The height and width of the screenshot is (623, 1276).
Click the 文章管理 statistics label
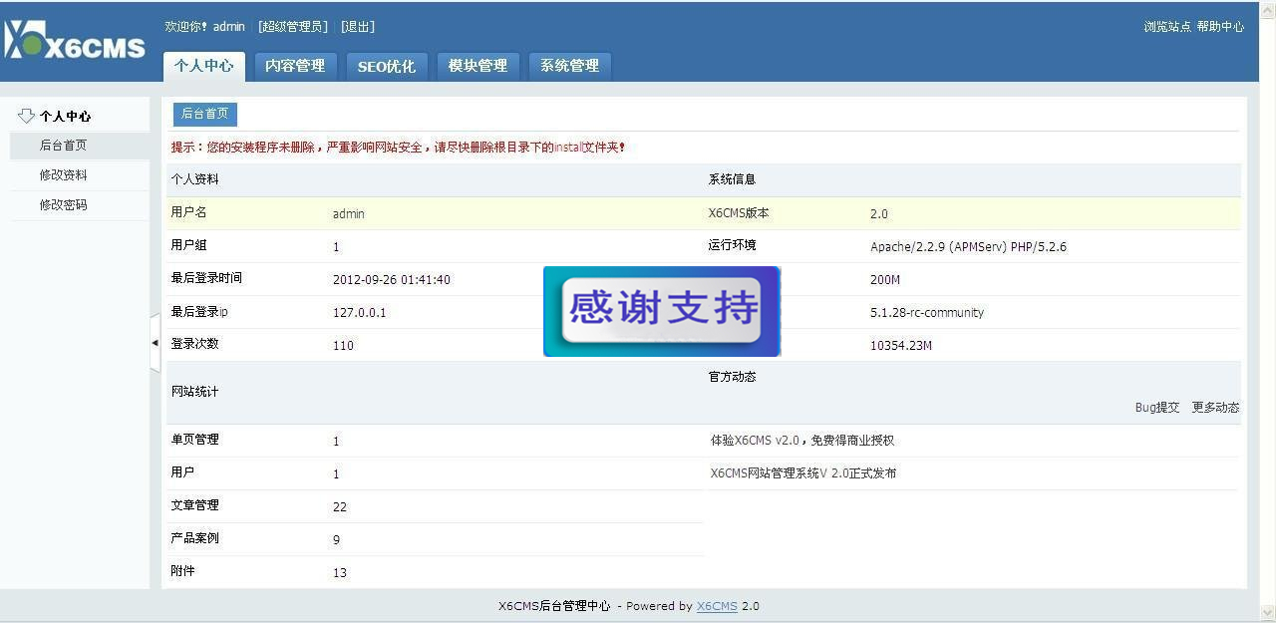coord(194,505)
